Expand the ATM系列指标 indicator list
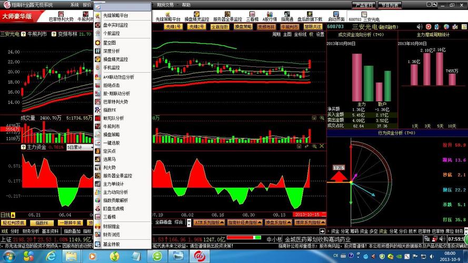This screenshot has width=468, height=263. coord(209,222)
